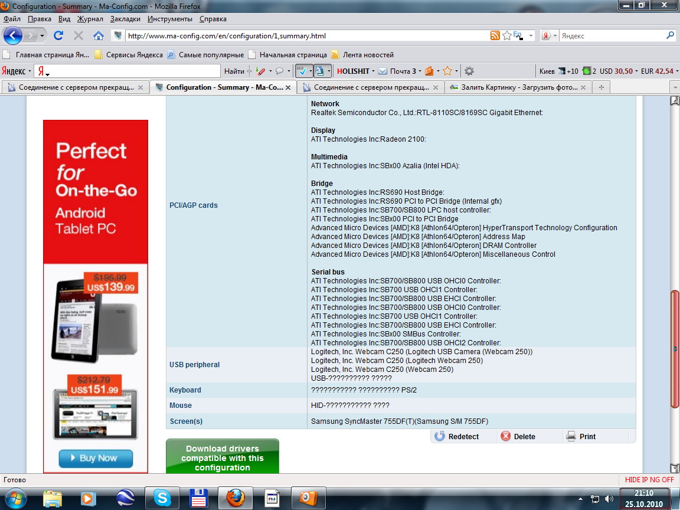Open the Файл menu
This screenshot has height=510, width=680.
coord(12,19)
